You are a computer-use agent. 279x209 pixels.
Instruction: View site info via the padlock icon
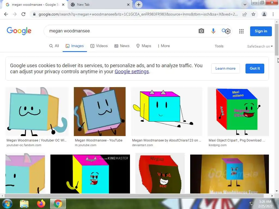[x=34, y=14]
